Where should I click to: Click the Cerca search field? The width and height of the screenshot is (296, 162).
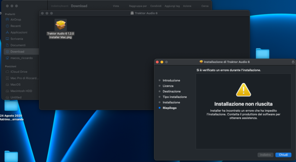(205, 6)
